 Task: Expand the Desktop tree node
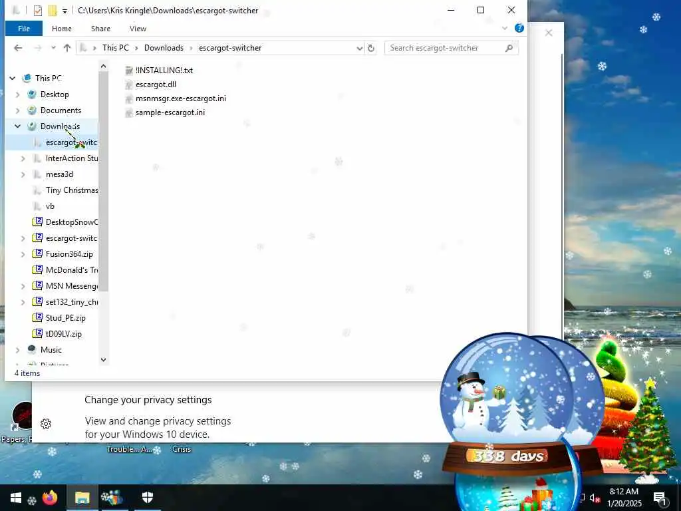pyautogui.click(x=17, y=94)
